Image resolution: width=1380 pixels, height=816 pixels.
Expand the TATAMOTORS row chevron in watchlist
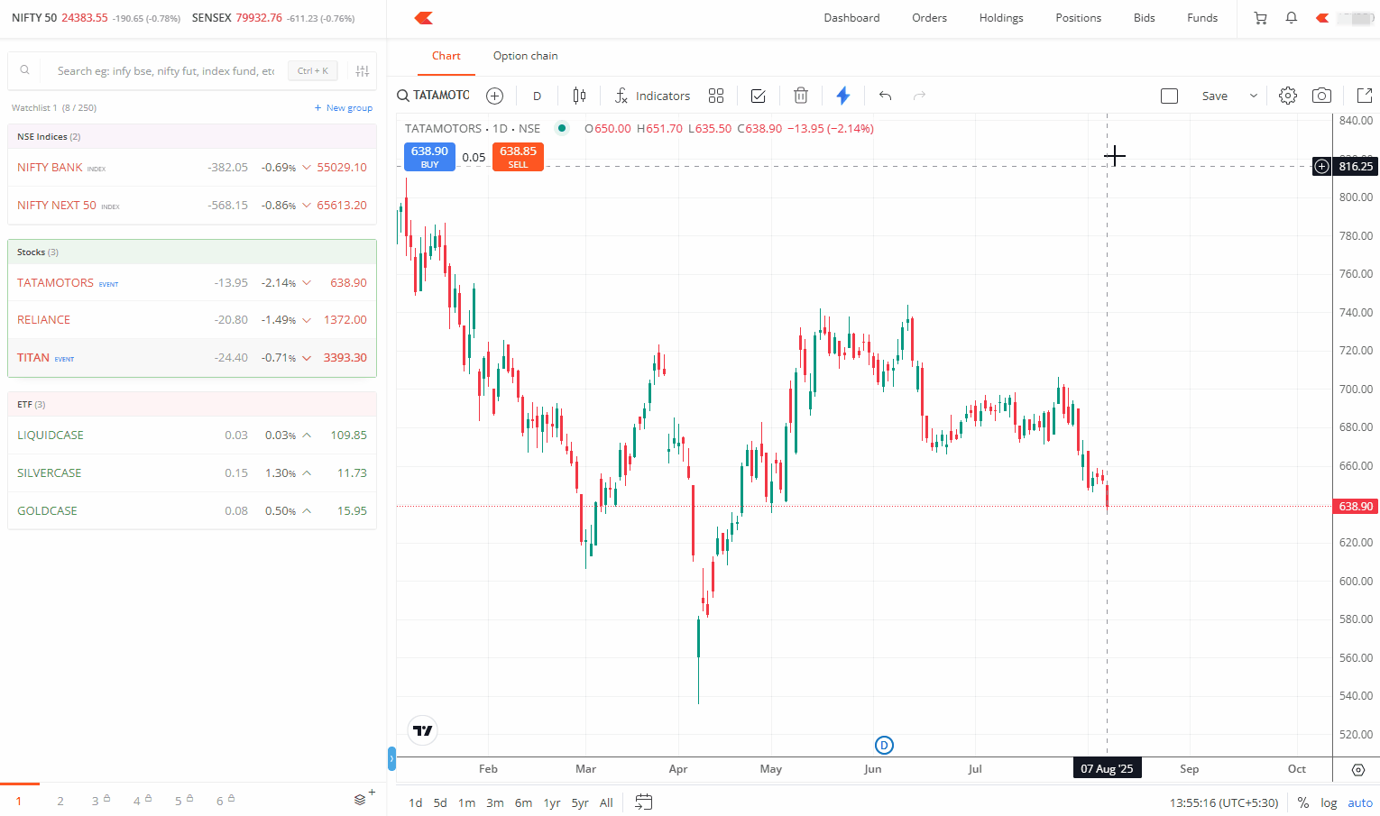[x=307, y=283]
